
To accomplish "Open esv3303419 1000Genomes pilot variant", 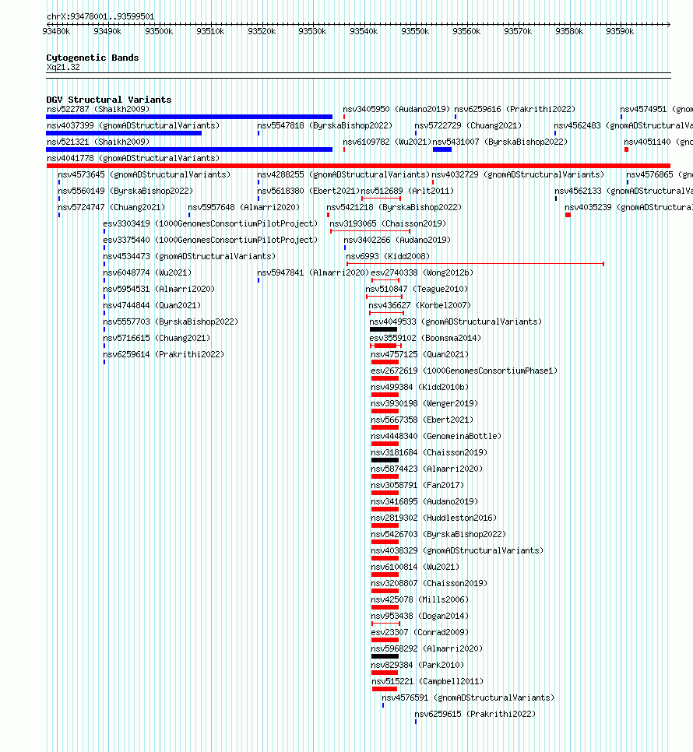I will pyautogui.click(x=210, y=223).
